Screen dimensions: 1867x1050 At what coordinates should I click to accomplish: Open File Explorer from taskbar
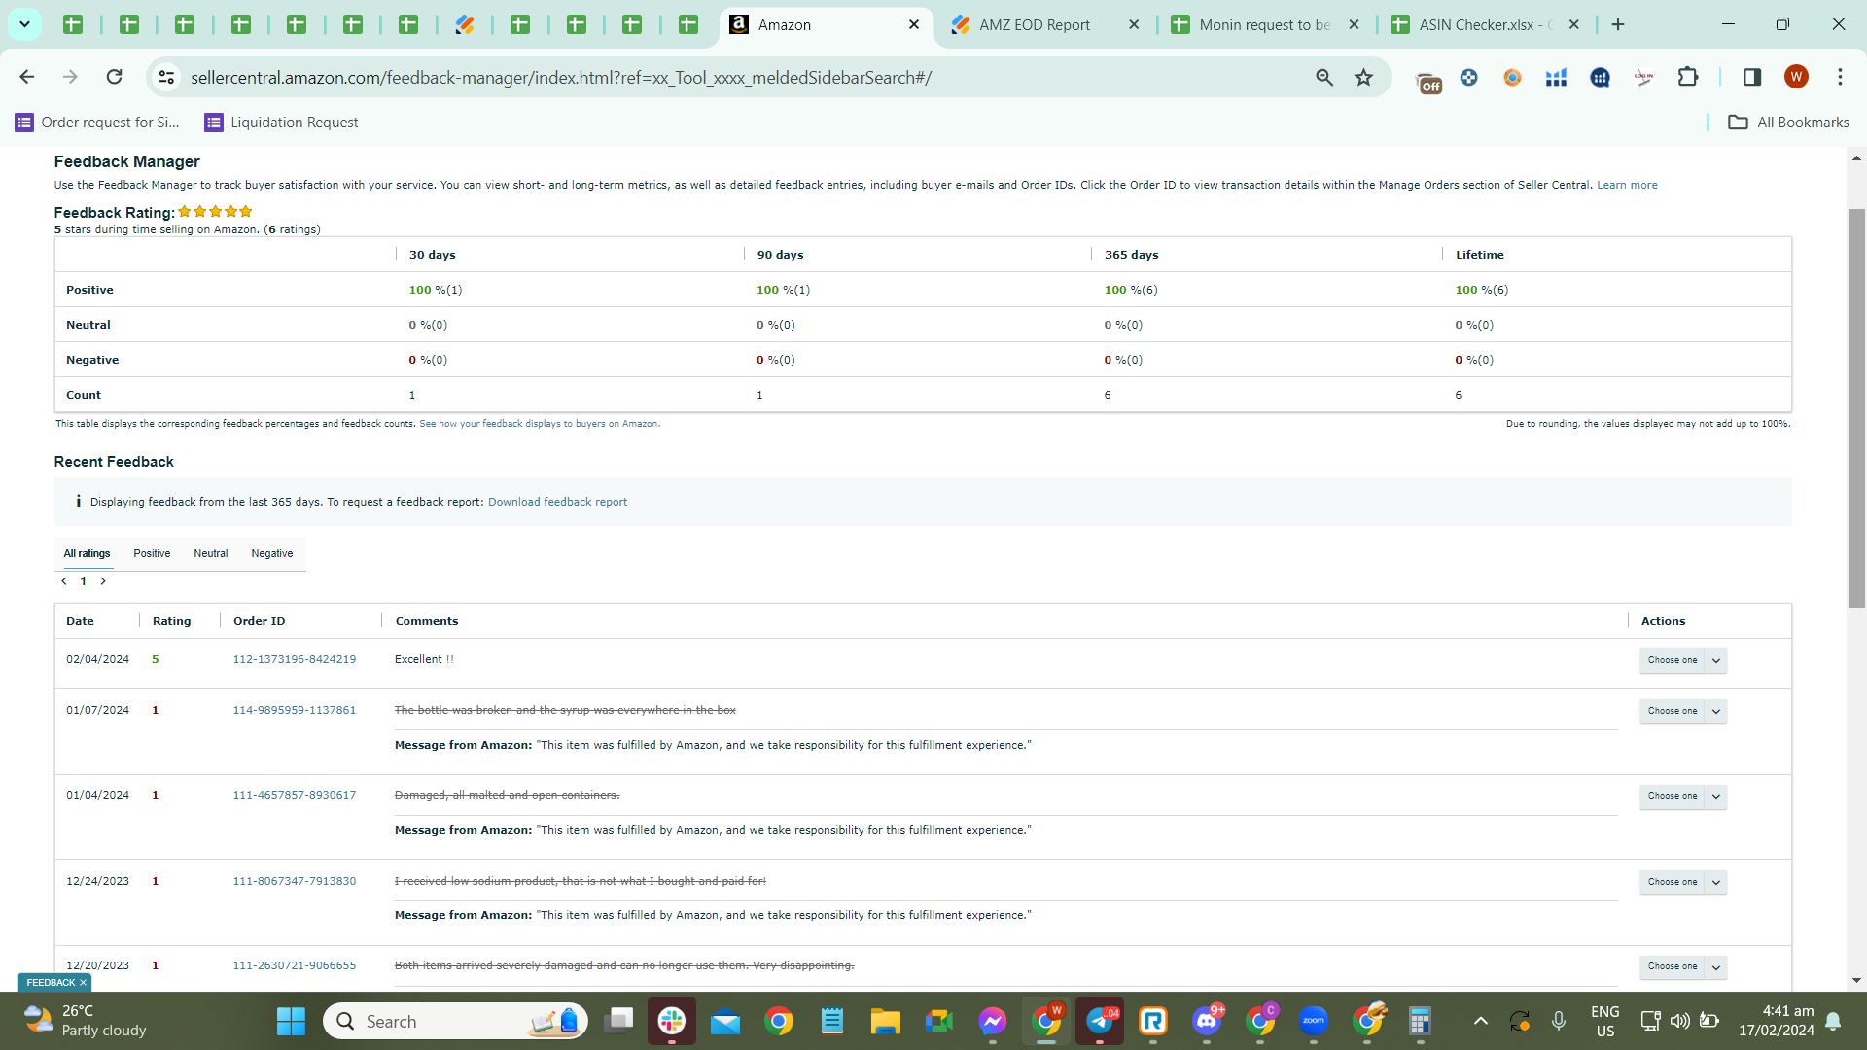point(885,1021)
